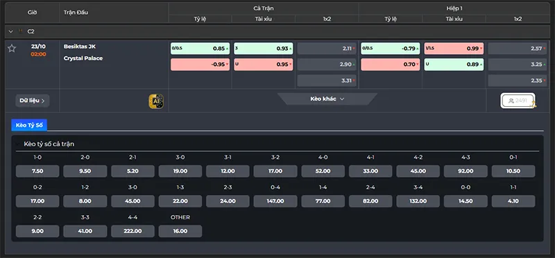
Task: Click the 23/10 match date
Action: coord(38,46)
